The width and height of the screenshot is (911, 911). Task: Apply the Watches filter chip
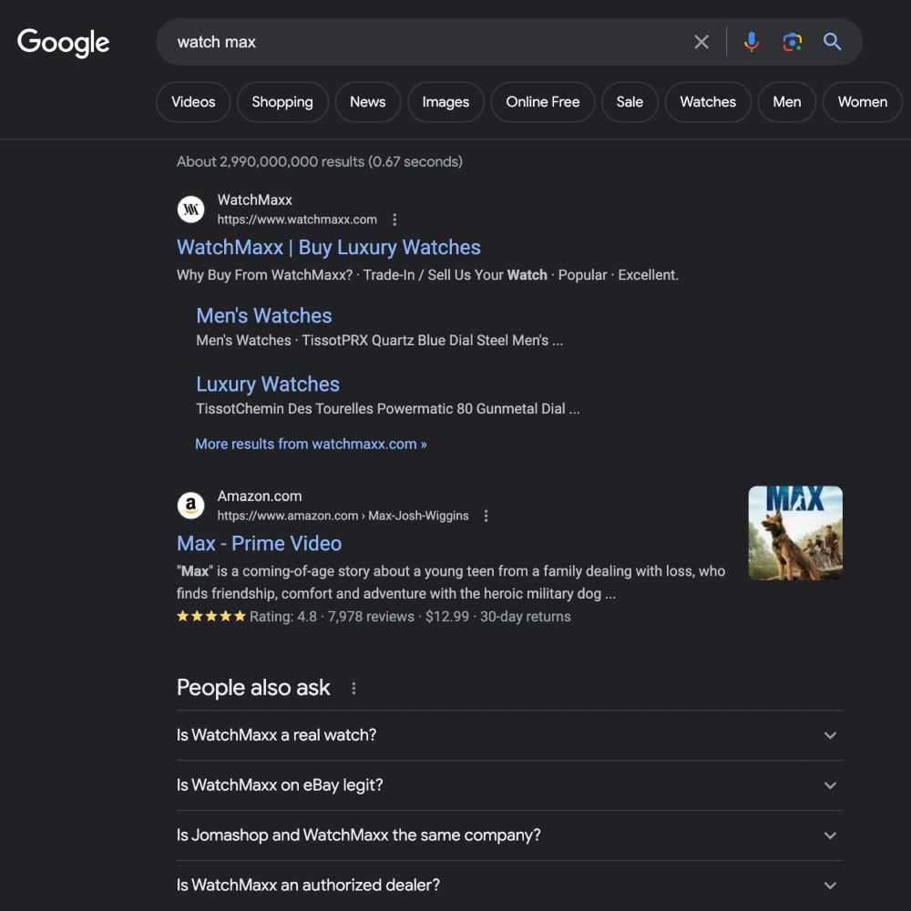click(708, 102)
